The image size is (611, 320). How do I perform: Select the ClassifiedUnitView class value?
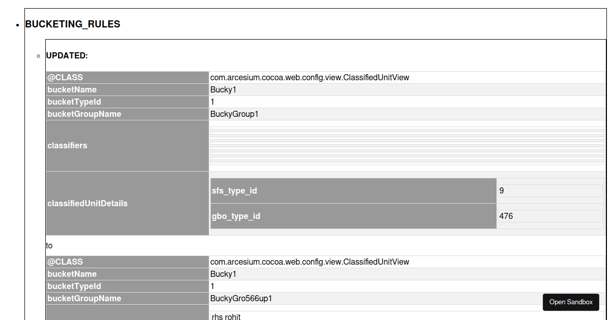[309, 77]
